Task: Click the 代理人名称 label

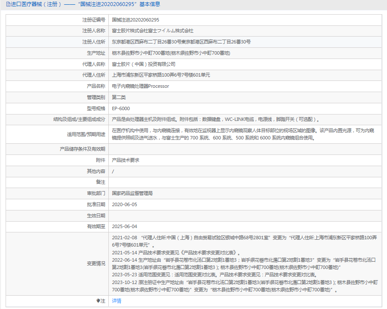Action: [94, 64]
